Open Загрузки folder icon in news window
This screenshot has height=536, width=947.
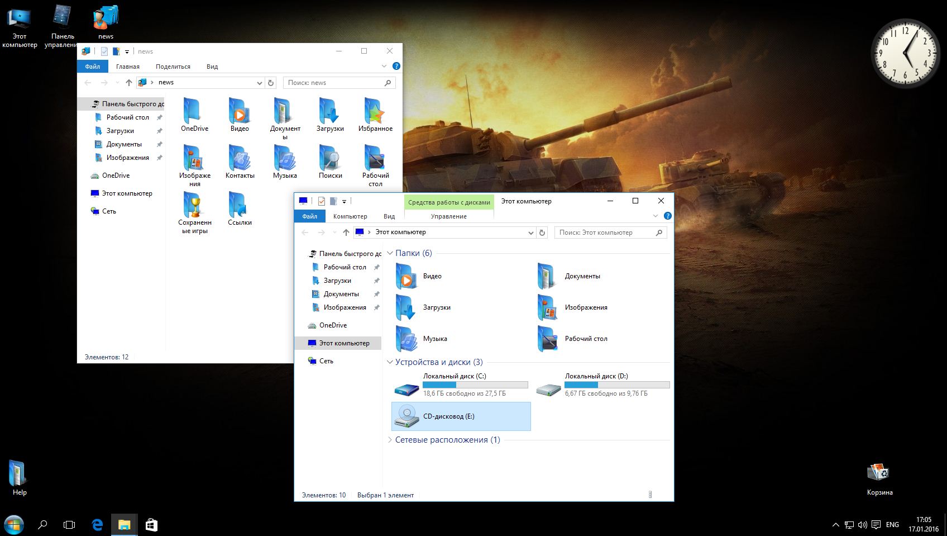(x=330, y=111)
